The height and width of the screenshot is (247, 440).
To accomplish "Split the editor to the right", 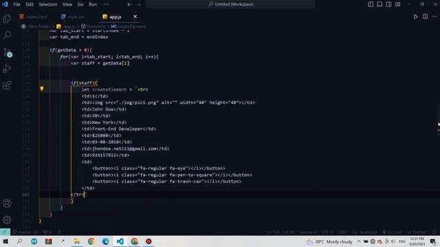I will [x=425, y=16].
